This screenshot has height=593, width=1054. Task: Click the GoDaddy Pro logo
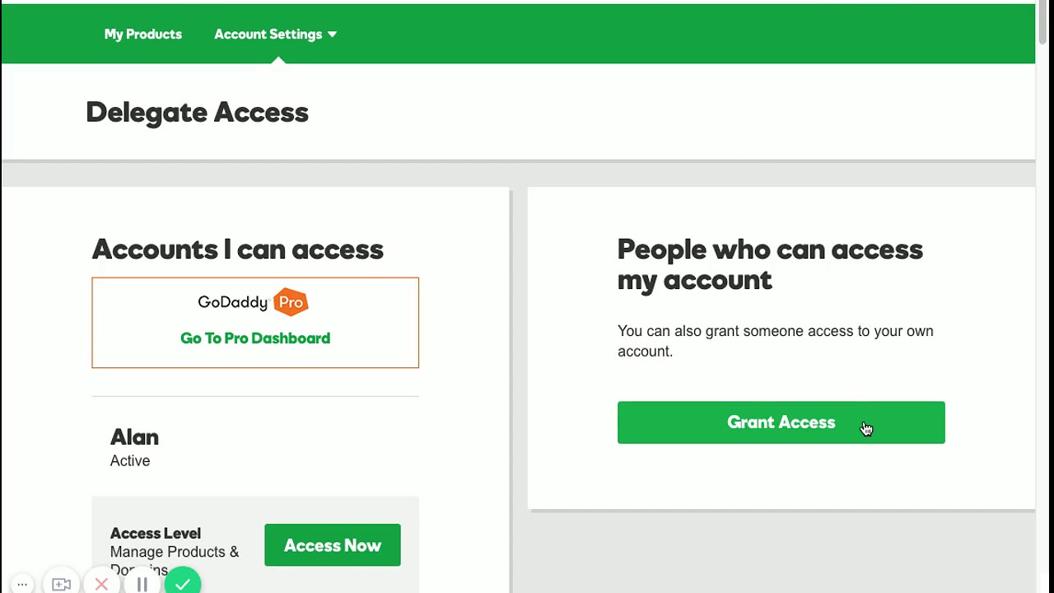(x=253, y=302)
